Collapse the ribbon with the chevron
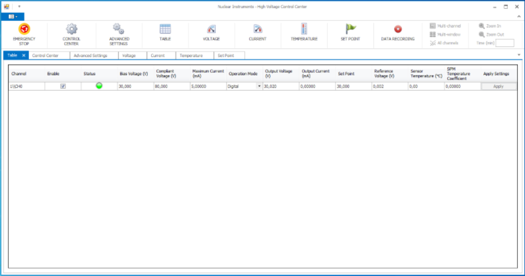Image resolution: width=525 pixels, height=276 pixels. click(x=519, y=17)
